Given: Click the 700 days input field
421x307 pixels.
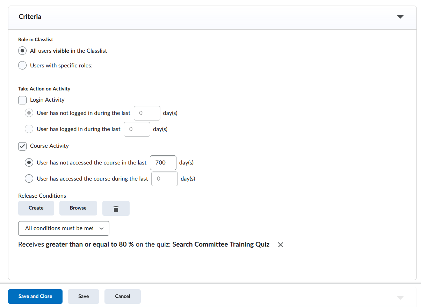Looking at the screenshot, I should (163, 163).
